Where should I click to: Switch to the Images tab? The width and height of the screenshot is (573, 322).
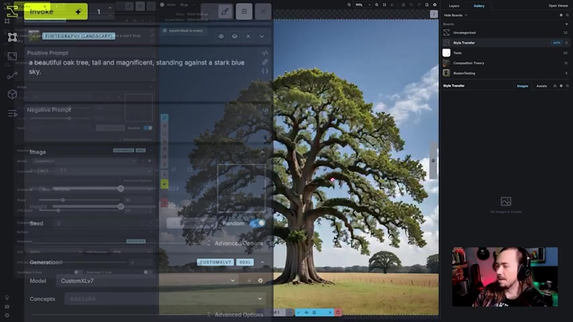click(x=523, y=86)
